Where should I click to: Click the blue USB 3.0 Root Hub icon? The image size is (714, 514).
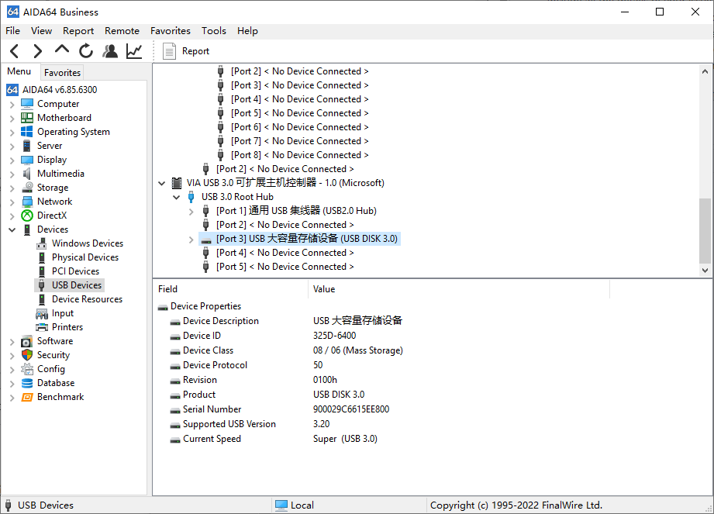click(191, 197)
